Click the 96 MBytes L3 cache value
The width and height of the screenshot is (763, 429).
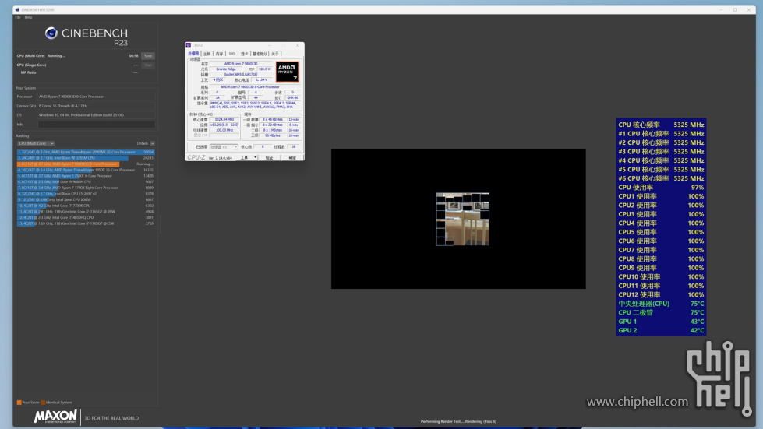coord(273,135)
